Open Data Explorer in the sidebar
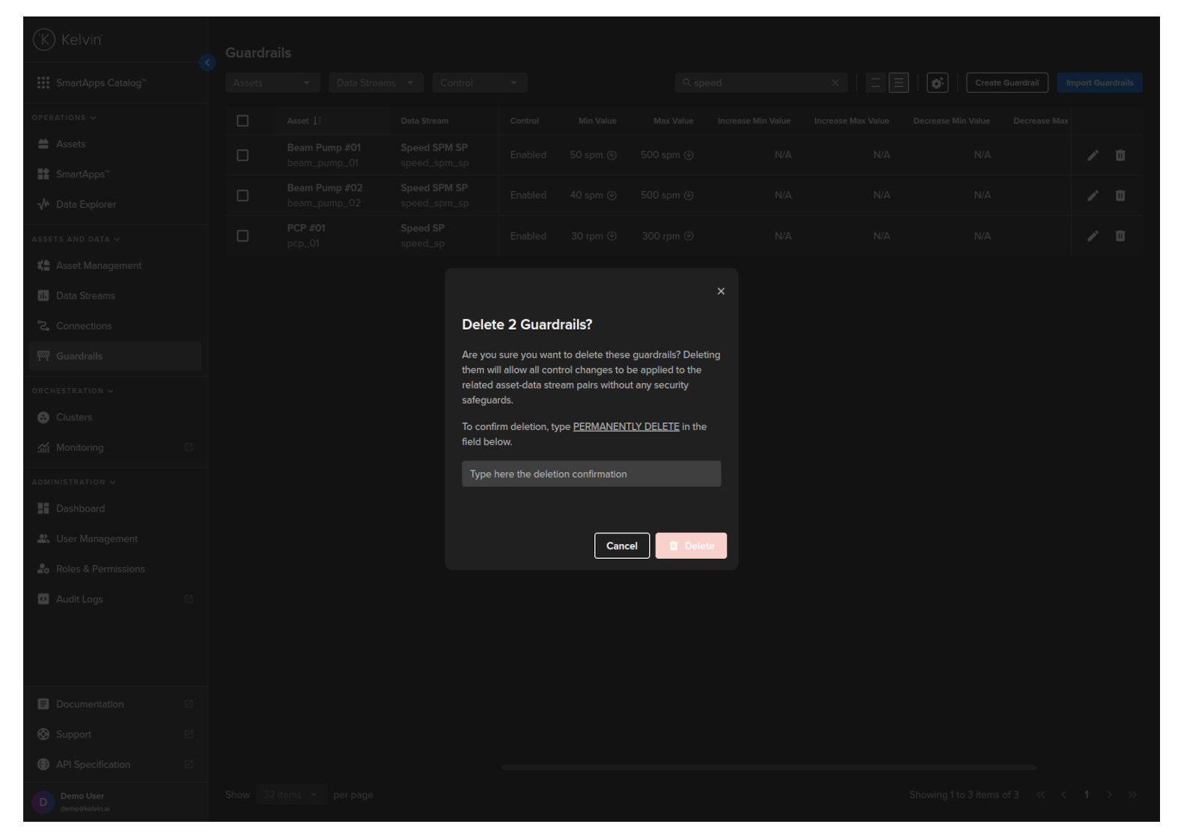Screen dimensions: 1184x839 point(85,205)
